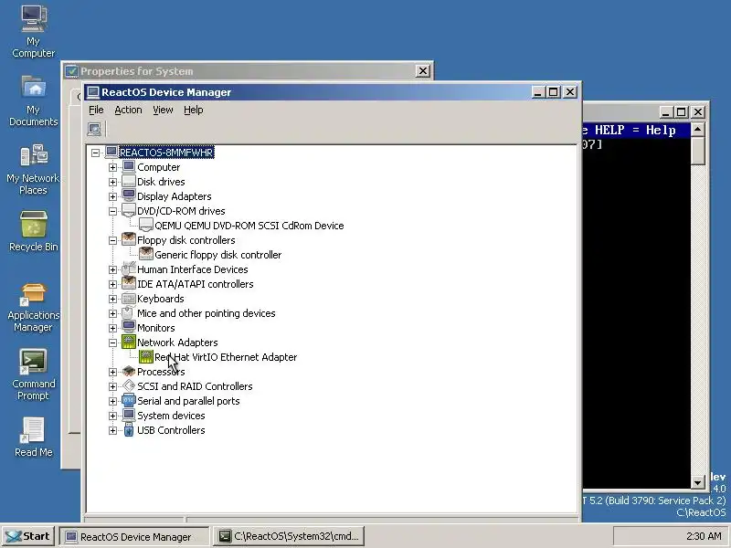This screenshot has height=548, width=731.
Task: Click the Human Interface Devices icon
Action: (129, 269)
